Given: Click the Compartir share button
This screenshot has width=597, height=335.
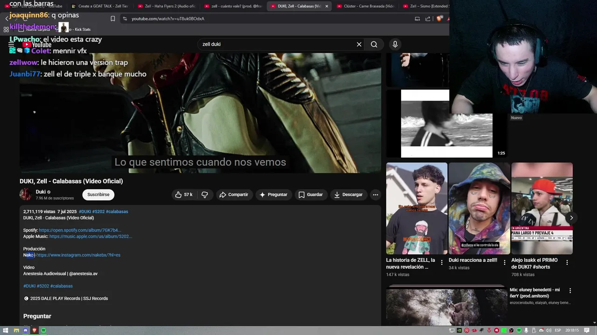Looking at the screenshot, I should click(x=234, y=194).
